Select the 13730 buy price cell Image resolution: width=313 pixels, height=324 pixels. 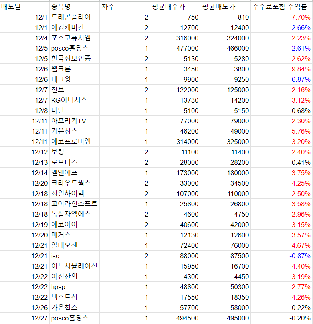click(x=175, y=100)
